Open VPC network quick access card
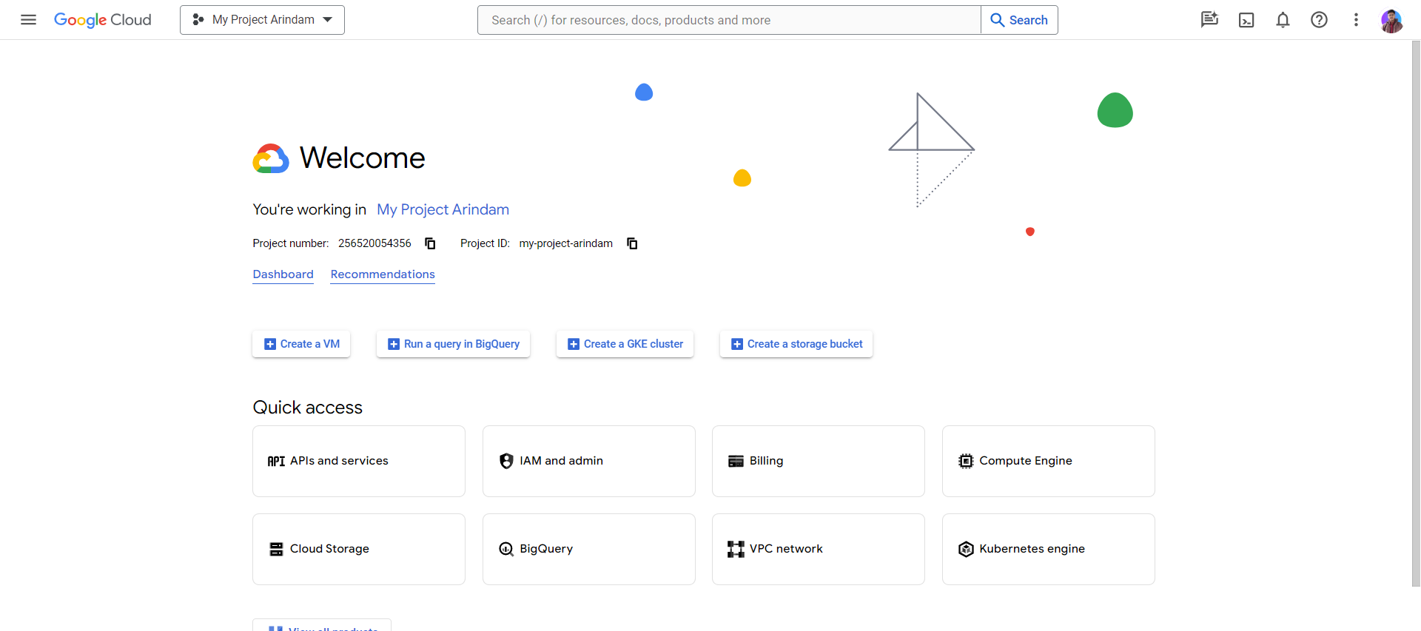 [x=819, y=549]
